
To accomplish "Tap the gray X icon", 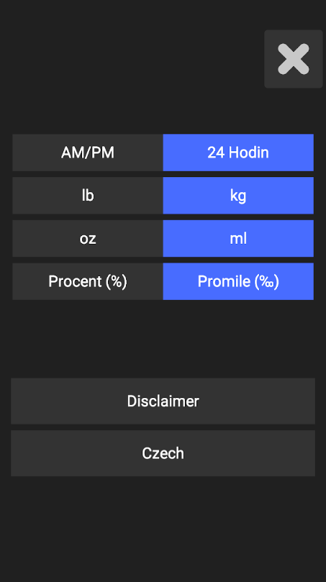I will pyautogui.click(x=294, y=59).
